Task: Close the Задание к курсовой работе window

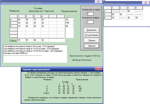Action: coord(98,69)
